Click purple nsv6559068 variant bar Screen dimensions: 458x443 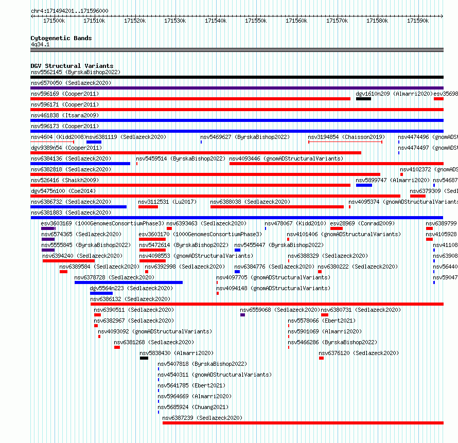tap(242, 315)
